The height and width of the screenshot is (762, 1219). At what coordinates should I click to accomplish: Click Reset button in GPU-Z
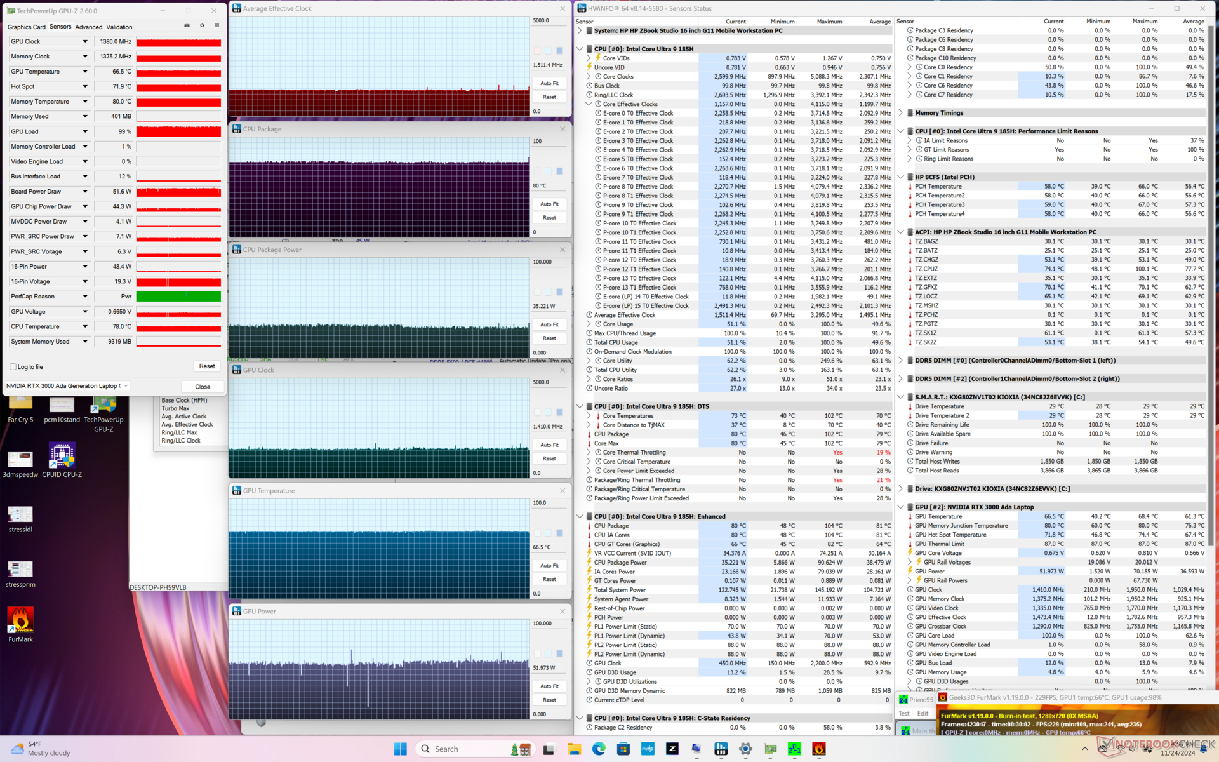pyautogui.click(x=206, y=366)
